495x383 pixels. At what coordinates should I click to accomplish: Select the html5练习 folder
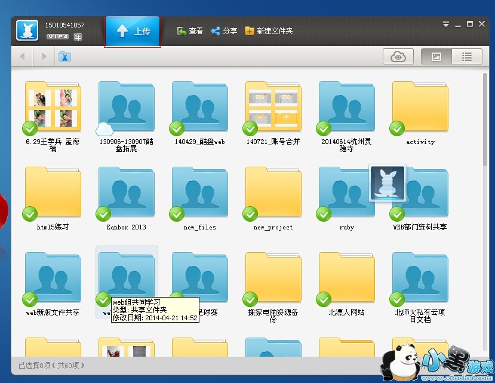pyautogui.click(x=53, y=193)
